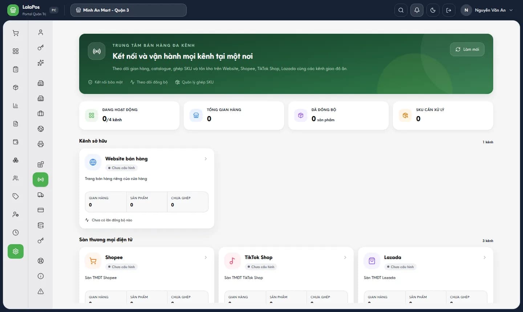
Task: Click the Website bán hàng title
Action: [126, 159]
